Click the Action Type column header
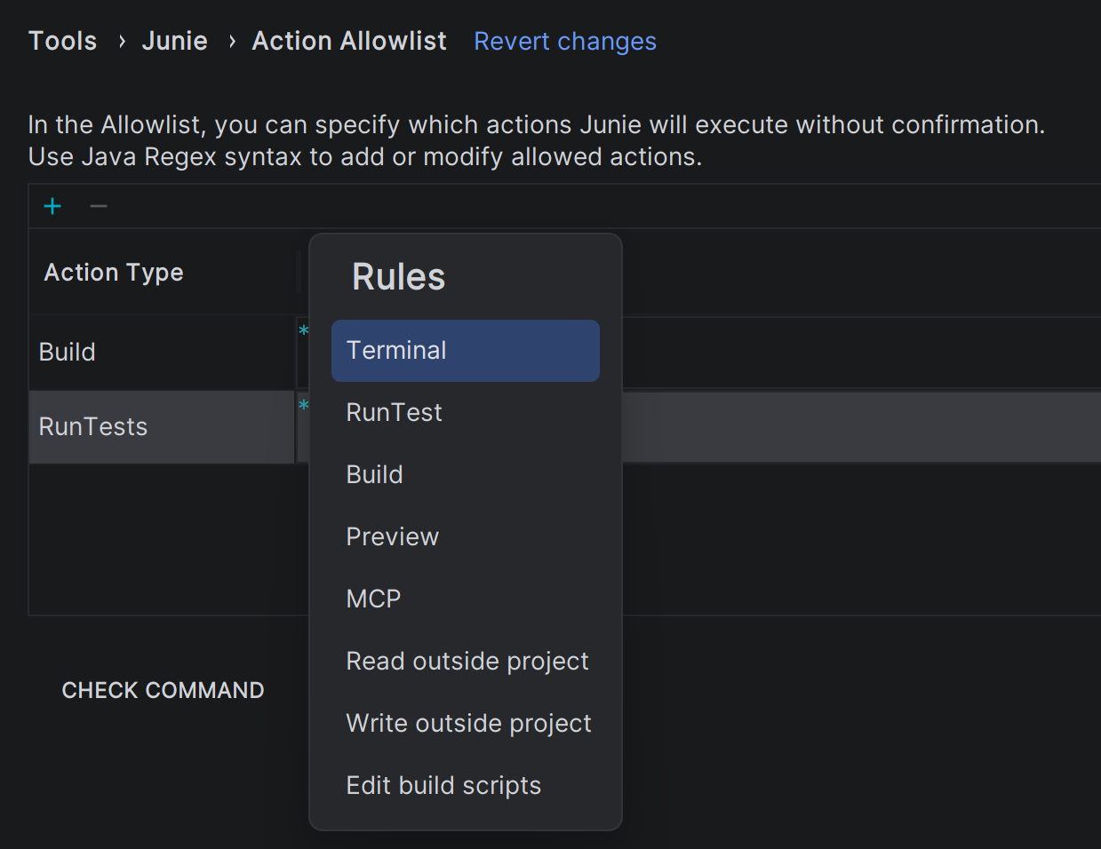This screenshot has width=1101, height=849. [114, 273]
